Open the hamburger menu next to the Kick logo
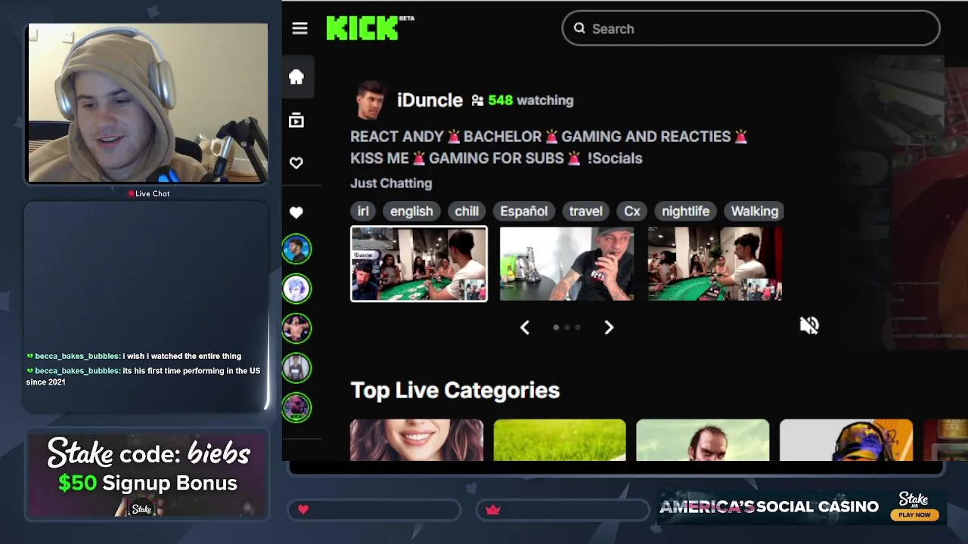 pos(299,28)
